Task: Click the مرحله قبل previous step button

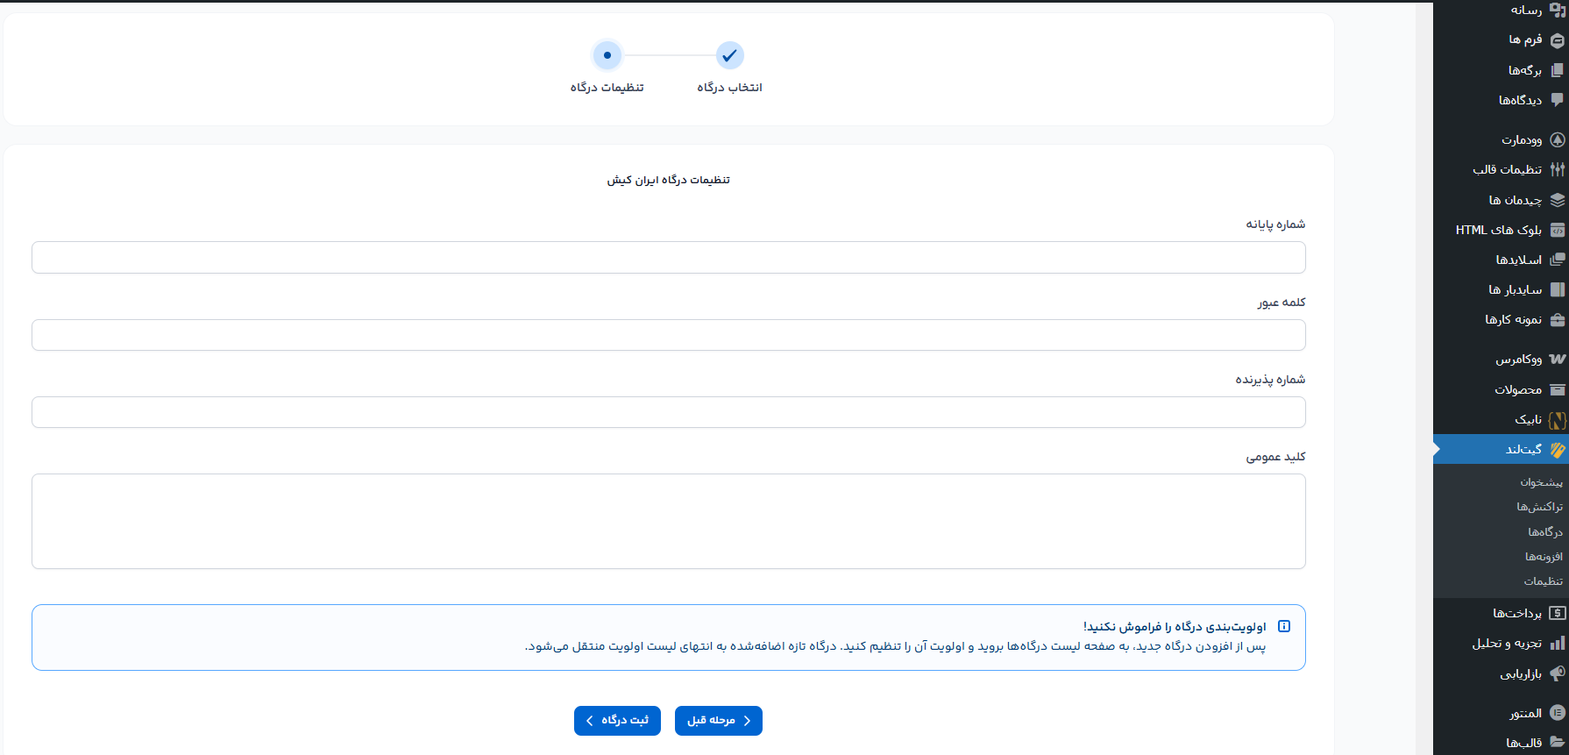Action: 719,721
